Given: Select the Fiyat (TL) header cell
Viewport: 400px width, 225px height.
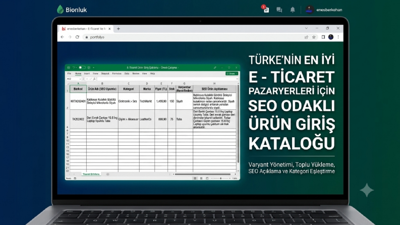Looking at the screenshot, I should coord(161,89).
